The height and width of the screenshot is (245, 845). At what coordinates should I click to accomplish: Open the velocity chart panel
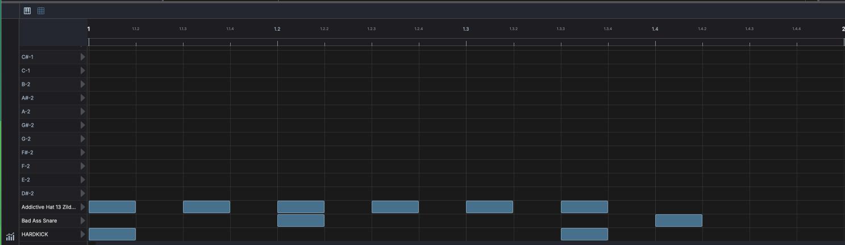pos(10,237)
